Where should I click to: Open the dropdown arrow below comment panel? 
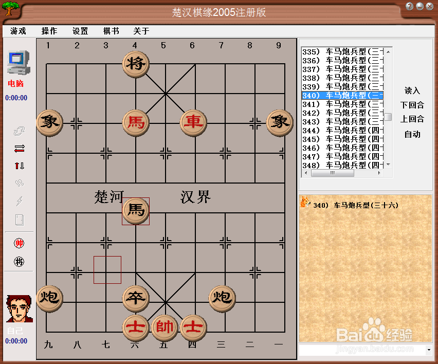point(429,350)
